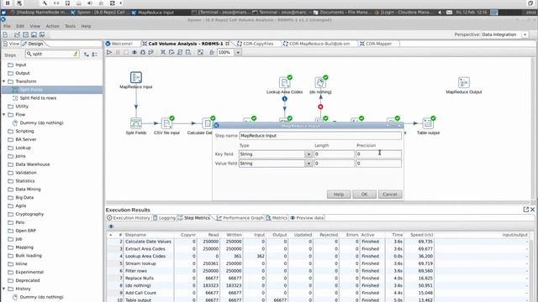
Task: Select the Stream lookup row in Step Metrics
Action: point(318,263)
